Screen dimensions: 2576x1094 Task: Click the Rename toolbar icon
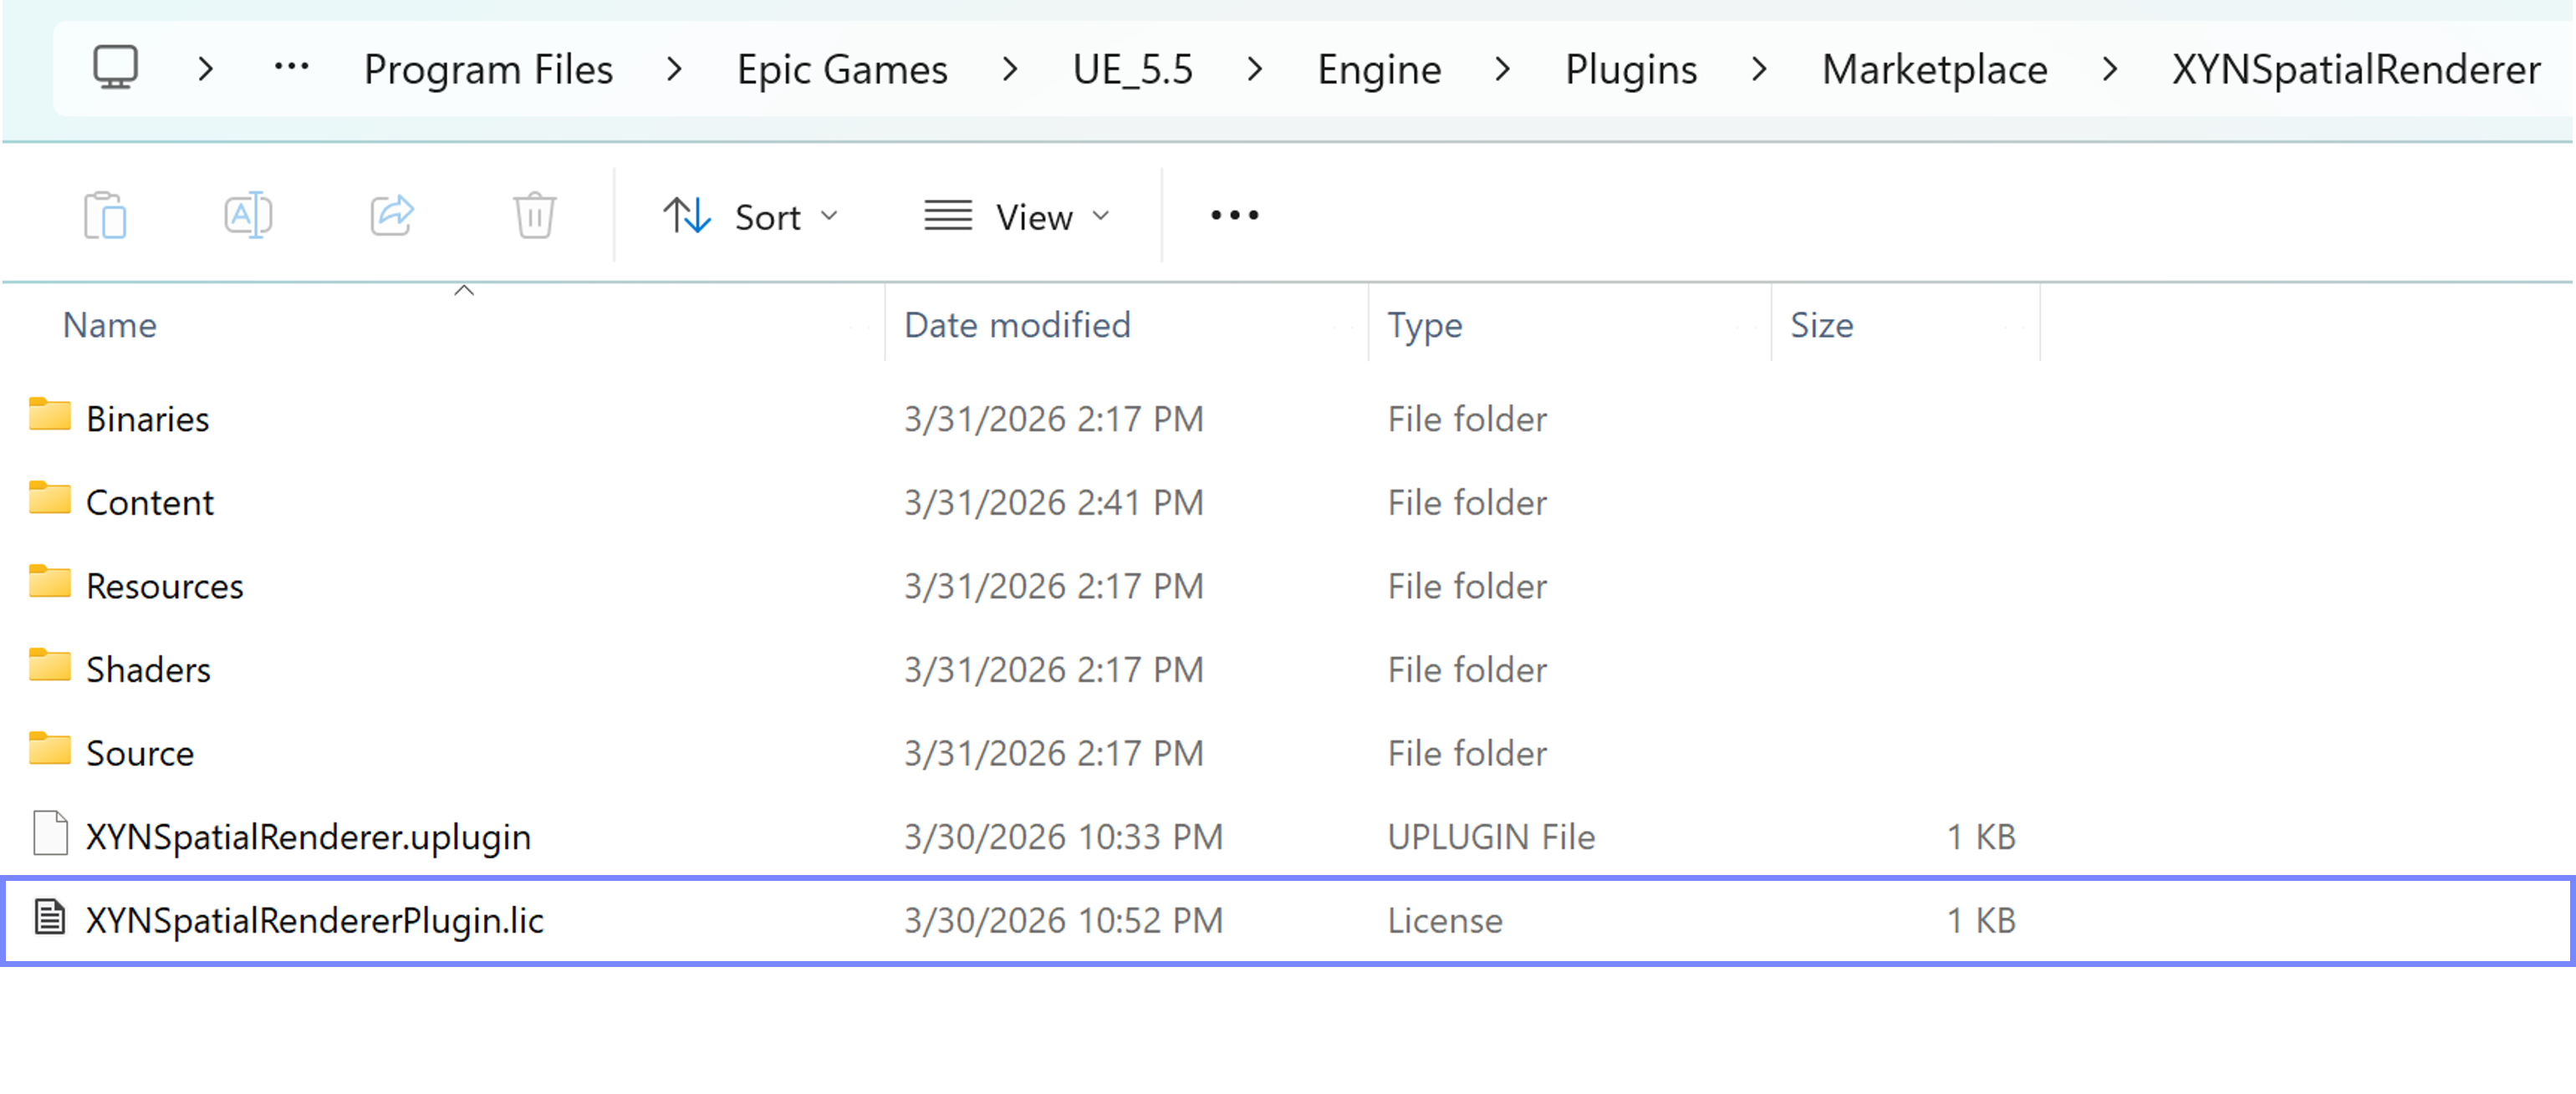tap(248, 215)
